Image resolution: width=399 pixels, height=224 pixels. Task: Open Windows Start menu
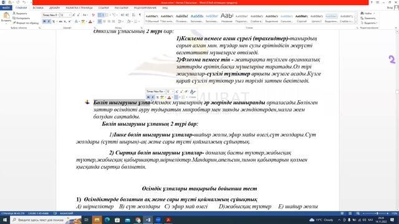pyautogui.click(x=4, y=220)
